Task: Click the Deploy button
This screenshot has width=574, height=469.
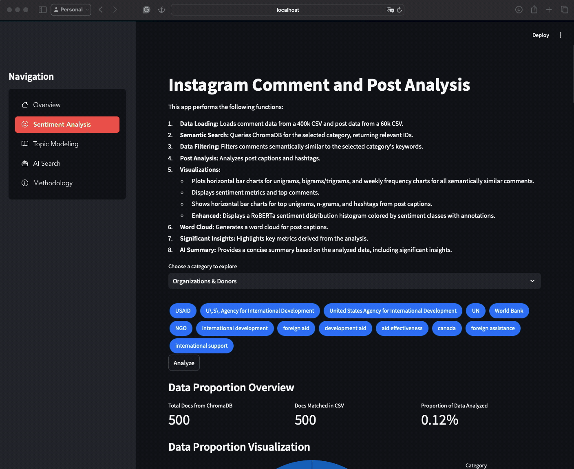Action: pos(540,35)
